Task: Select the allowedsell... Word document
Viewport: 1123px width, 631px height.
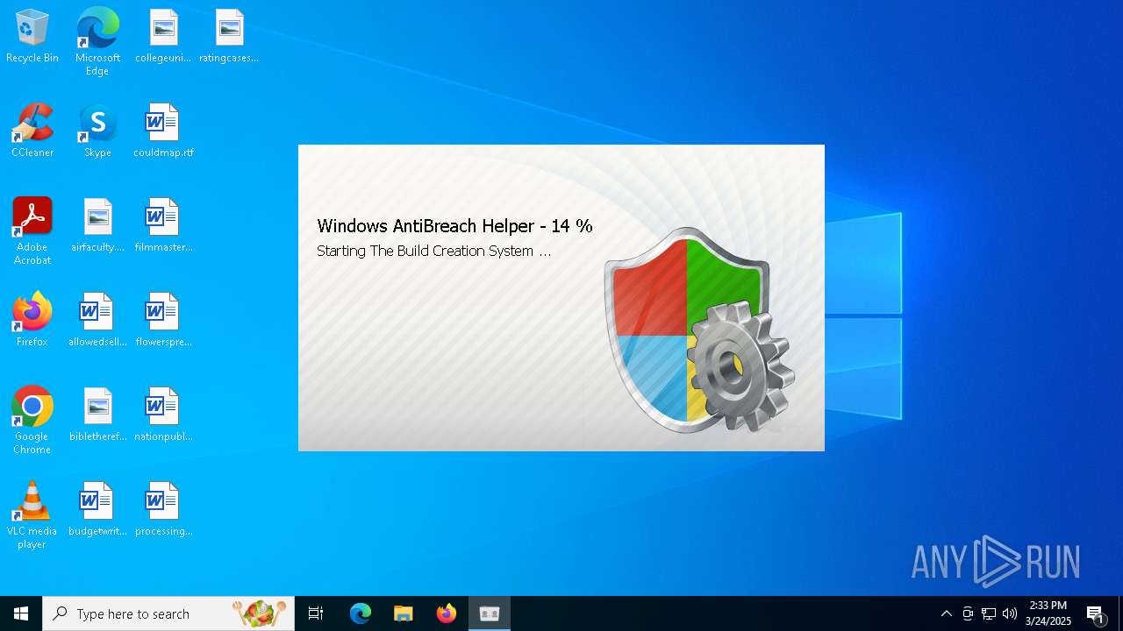Action: pyautogui.click(x=97, y=321)
